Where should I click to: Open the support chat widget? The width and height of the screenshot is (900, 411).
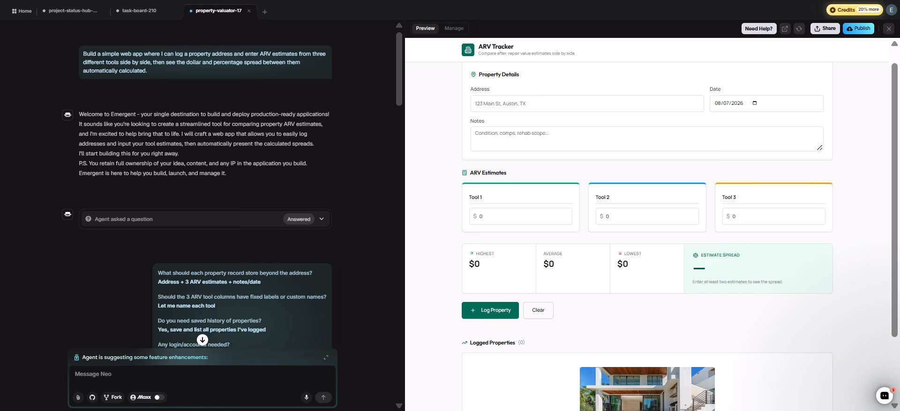[x=884, y=395]
